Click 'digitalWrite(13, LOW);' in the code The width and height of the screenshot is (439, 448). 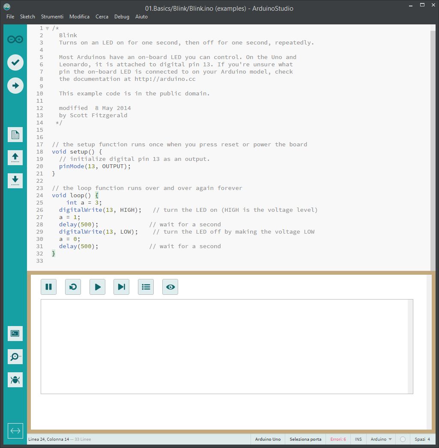[x=99, y=232]
